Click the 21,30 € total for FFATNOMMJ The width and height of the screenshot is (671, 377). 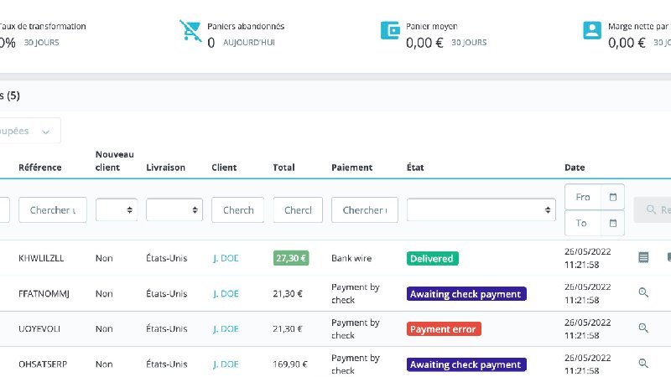coord(288,294)
